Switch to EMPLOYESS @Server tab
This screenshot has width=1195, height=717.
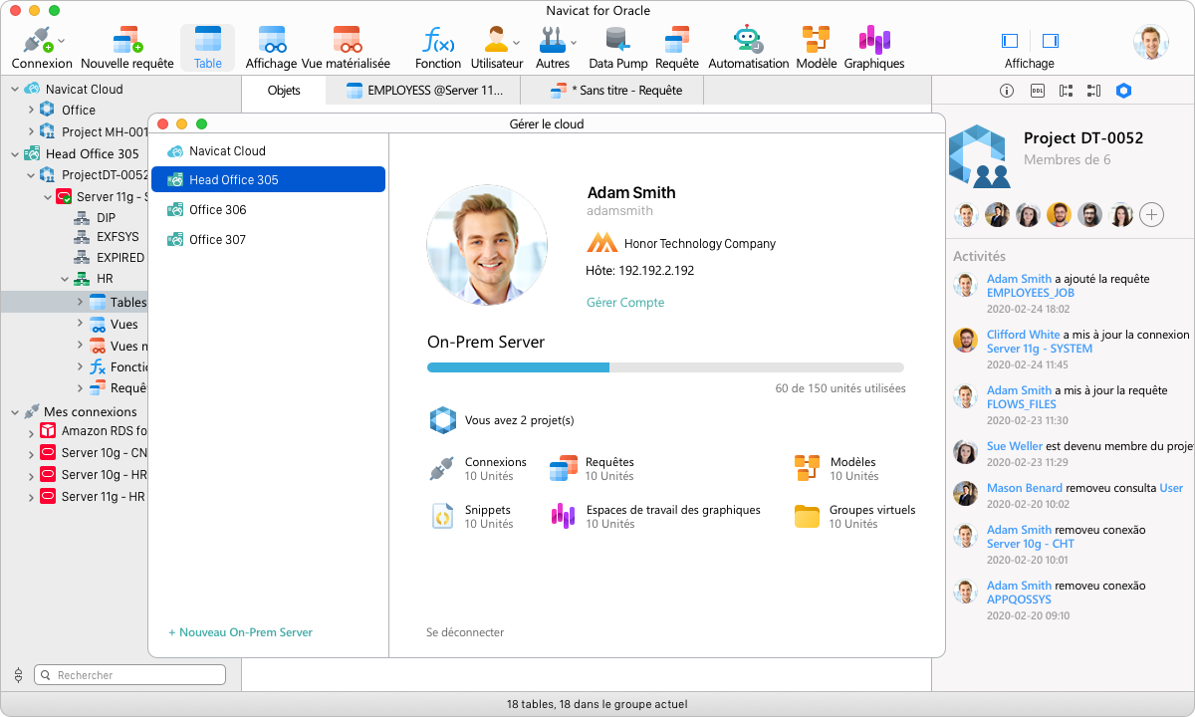pos(424,90)
